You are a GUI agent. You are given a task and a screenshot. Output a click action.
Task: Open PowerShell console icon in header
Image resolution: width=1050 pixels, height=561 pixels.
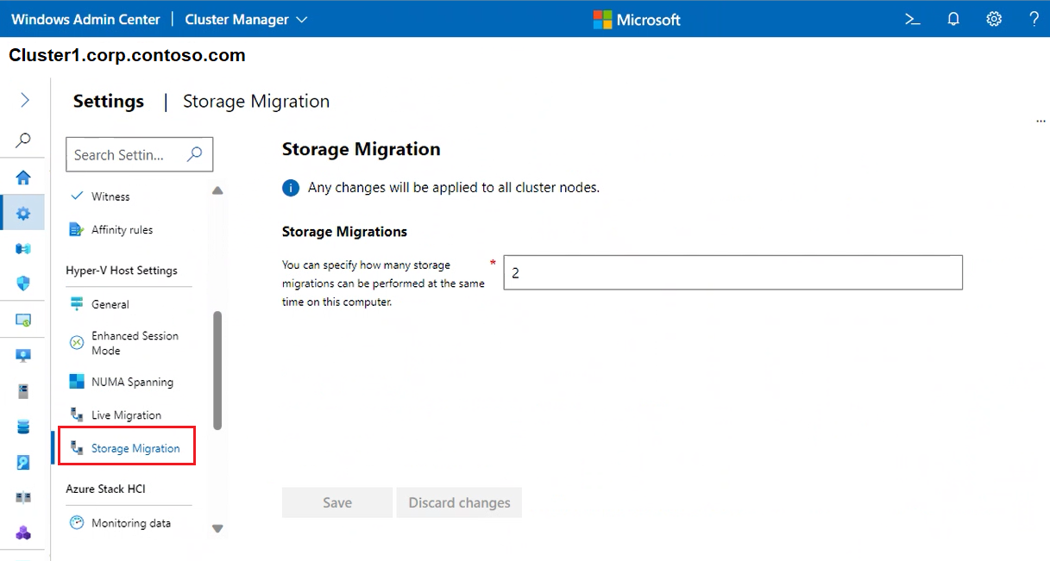tap(912, 19)
